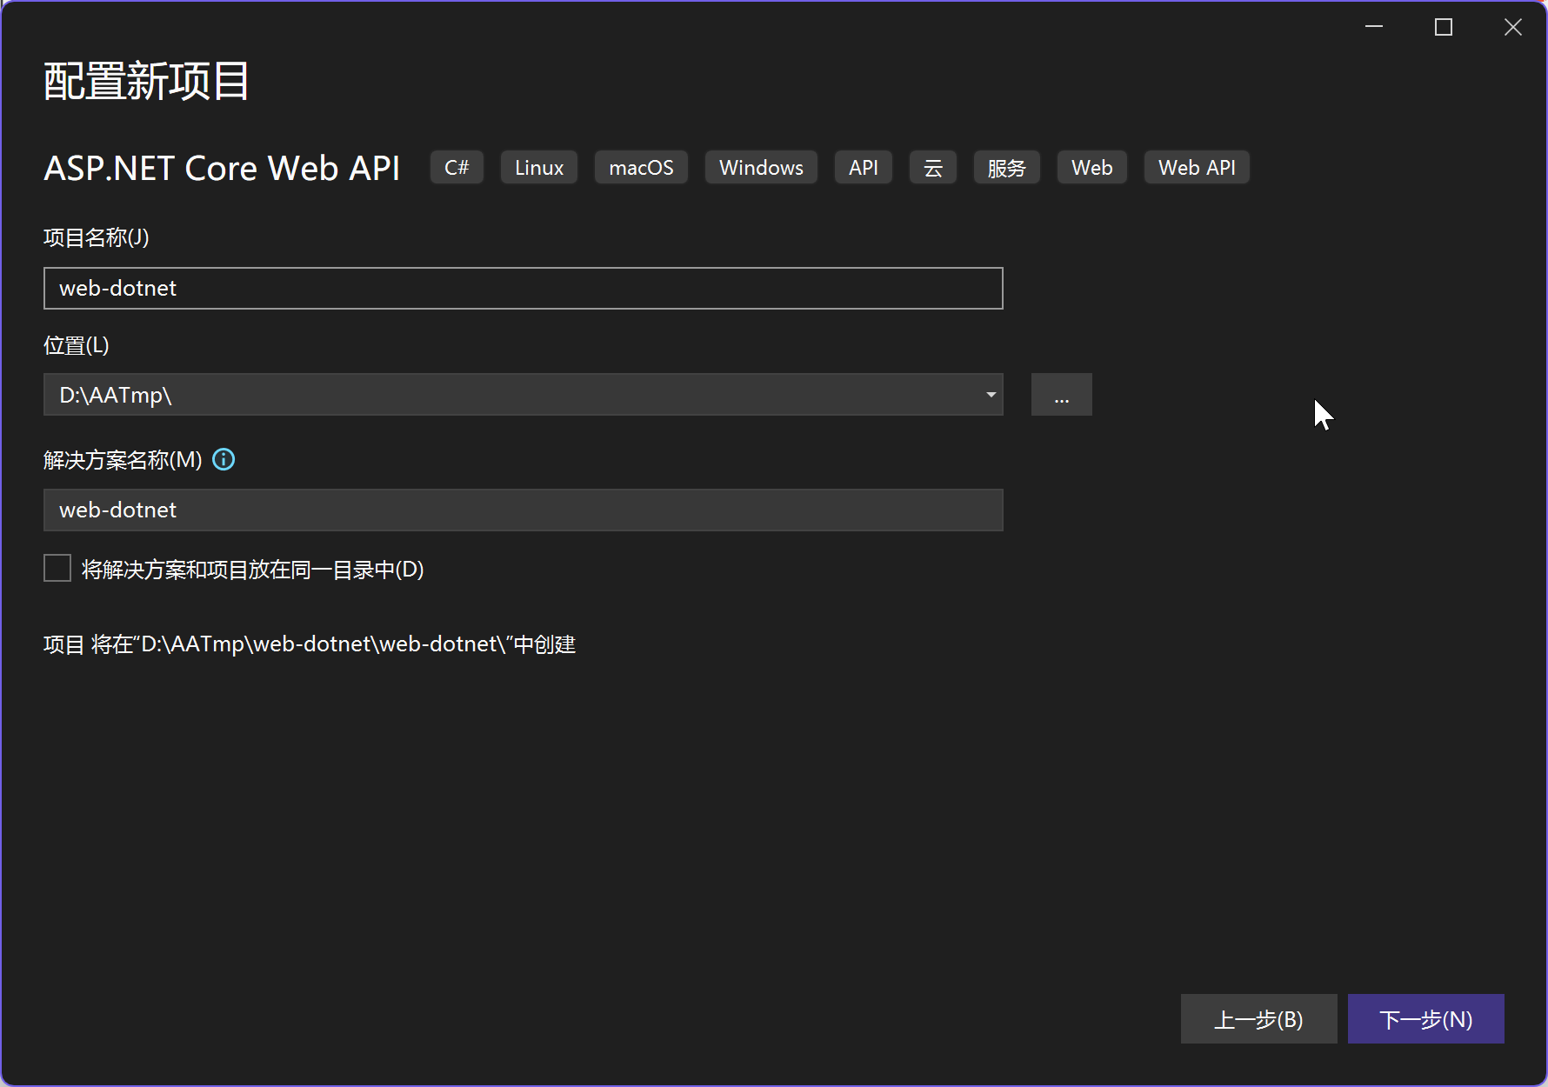Click the ASP.NET Core Web API heading
The width and height of the screenshot is (1548, 1087).
[222, 168]
